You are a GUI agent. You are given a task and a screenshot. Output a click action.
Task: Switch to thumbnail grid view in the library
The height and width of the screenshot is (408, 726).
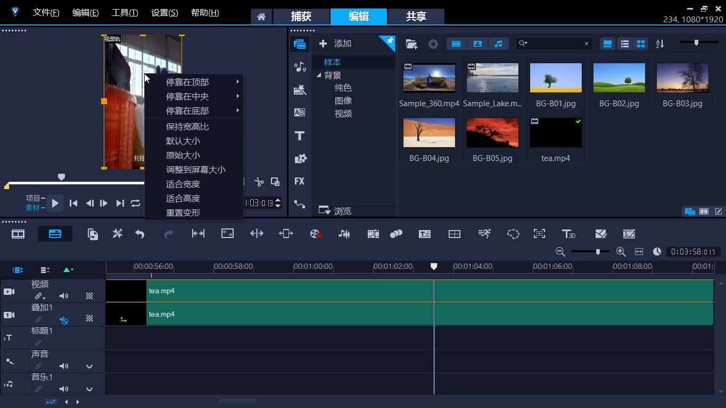(x=641, y=44)
